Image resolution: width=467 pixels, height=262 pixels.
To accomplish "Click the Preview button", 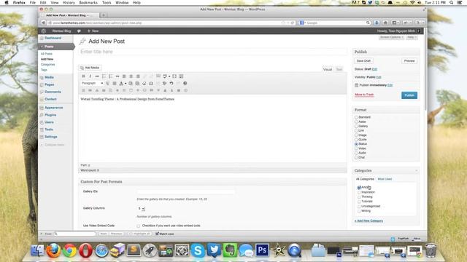I will coord(409,61).
